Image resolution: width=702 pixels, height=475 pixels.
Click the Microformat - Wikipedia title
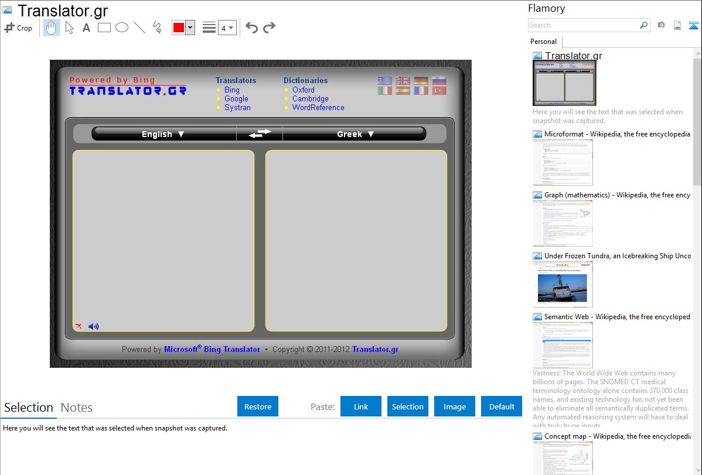[x=617, y=134]
